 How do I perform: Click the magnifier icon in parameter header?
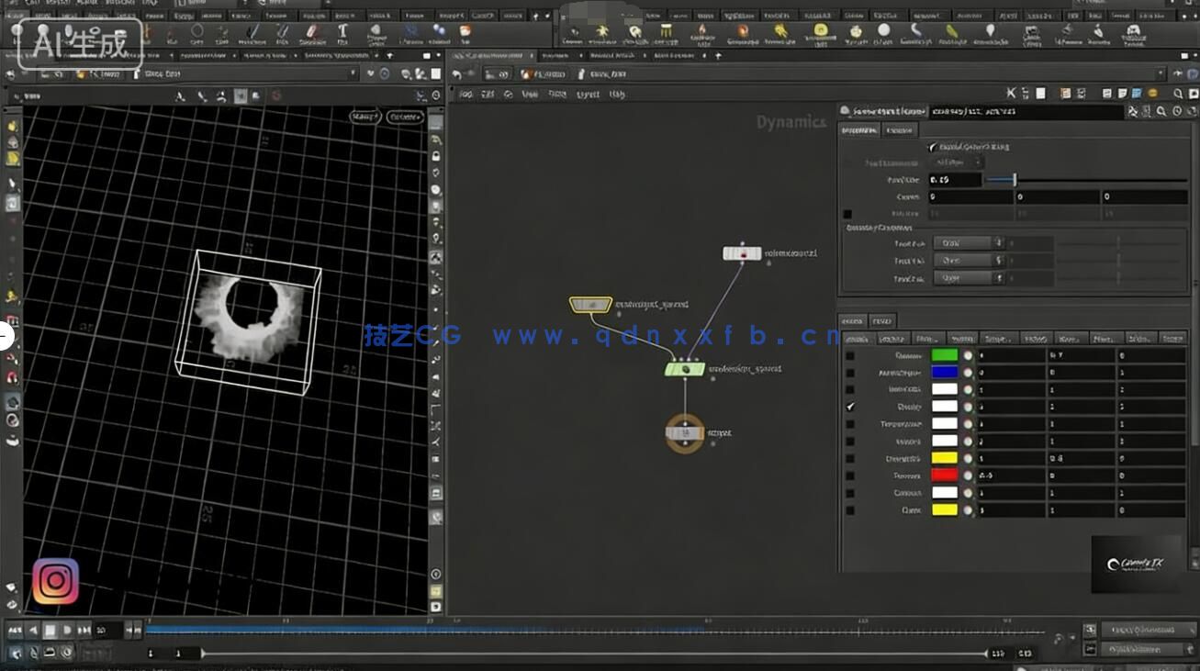[x=1161, y=111]
